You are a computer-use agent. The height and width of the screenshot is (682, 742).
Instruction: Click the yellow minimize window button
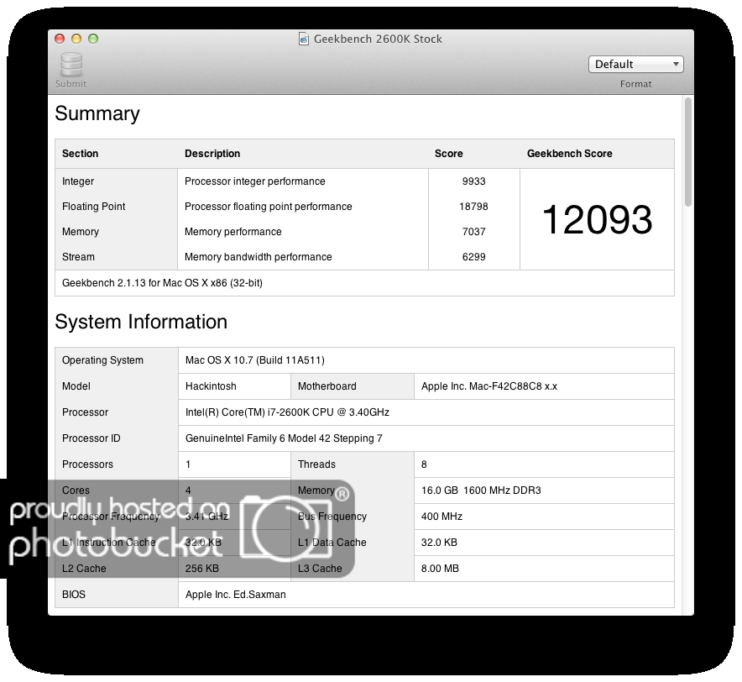(76, 39)
